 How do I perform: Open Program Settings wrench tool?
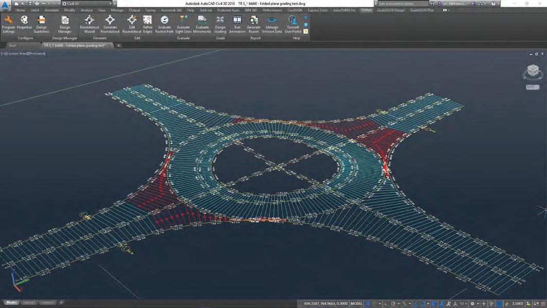coord(8,24)
